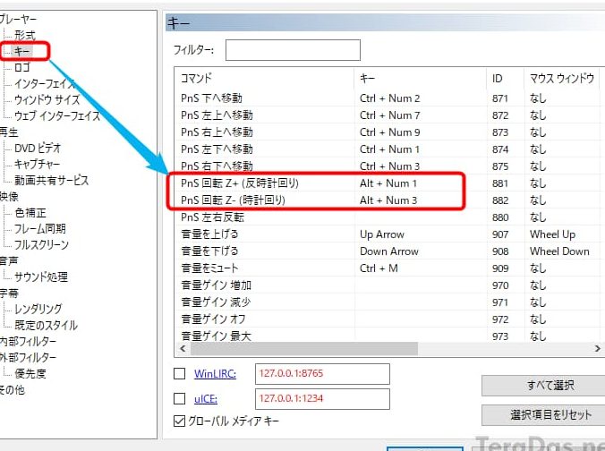
Task: Open ロゴ settings in tree
Action: point(24,67)
